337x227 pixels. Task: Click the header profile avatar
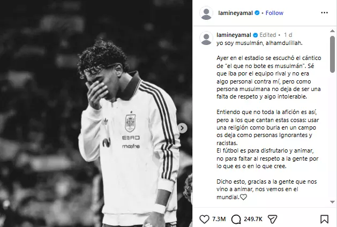206,13
